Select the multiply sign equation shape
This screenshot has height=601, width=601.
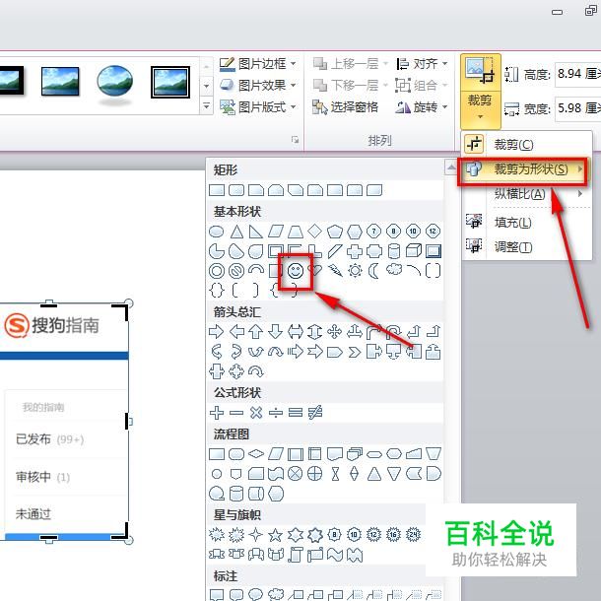[256, 413]
